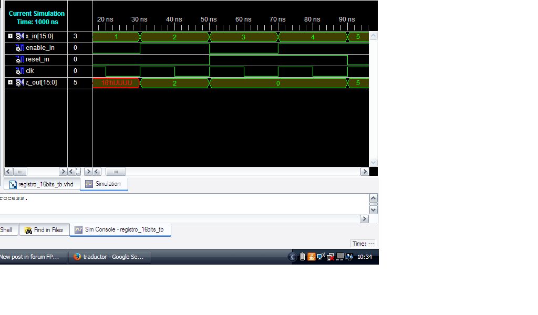Click the Firefox icon on the taskbar
538x315 pixels.
click(77, 257)
